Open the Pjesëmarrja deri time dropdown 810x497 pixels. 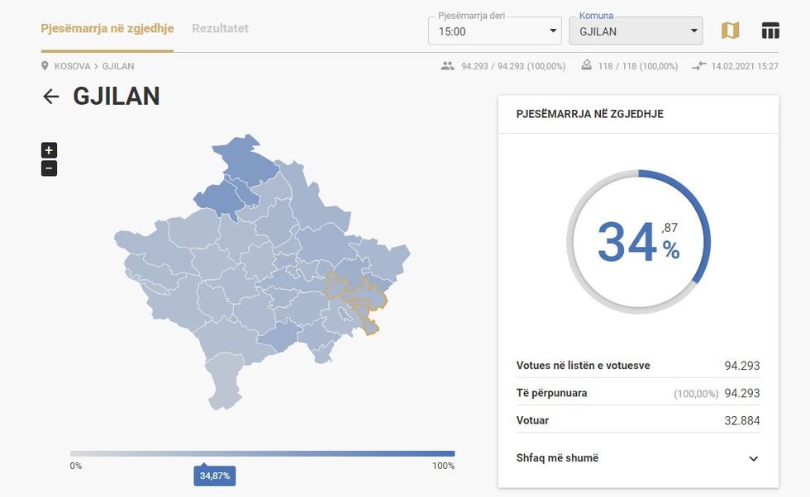(x=495, y=31)
